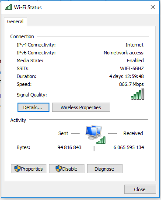Open adapter Properties
This screenshot has height=200, width=161.
point(28,169)
